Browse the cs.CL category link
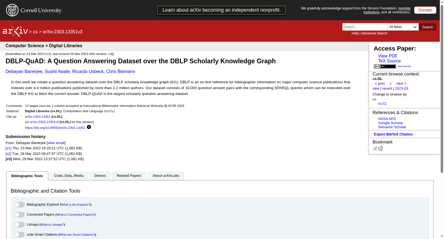Viewport: 444px width, 239px height. pos(382,104)
